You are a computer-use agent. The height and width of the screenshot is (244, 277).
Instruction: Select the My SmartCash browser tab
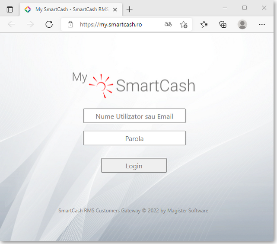[x=71, y=10]
